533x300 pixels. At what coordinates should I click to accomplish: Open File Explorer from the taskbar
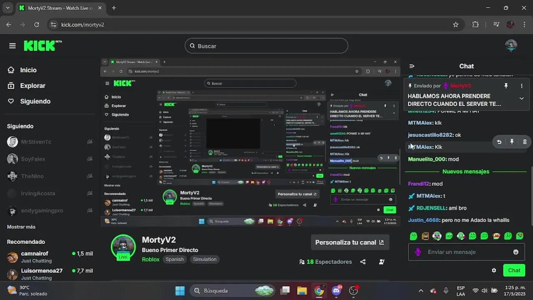[x=302, y=290]
